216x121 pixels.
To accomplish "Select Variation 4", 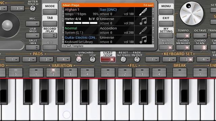I will point(87,73).
